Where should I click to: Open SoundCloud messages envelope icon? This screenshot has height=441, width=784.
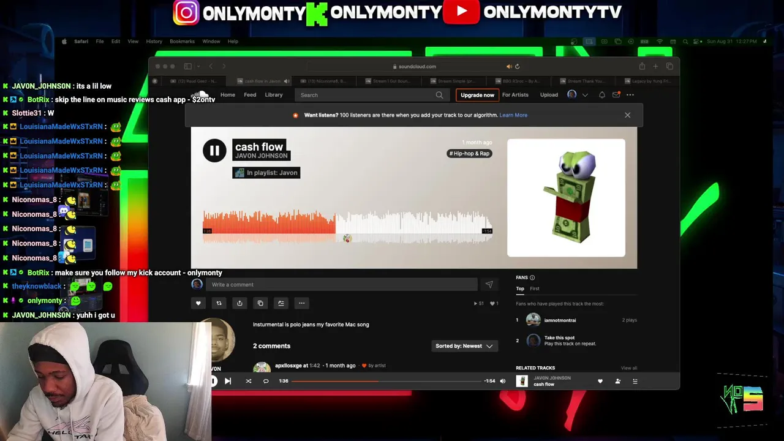[616, 95]
